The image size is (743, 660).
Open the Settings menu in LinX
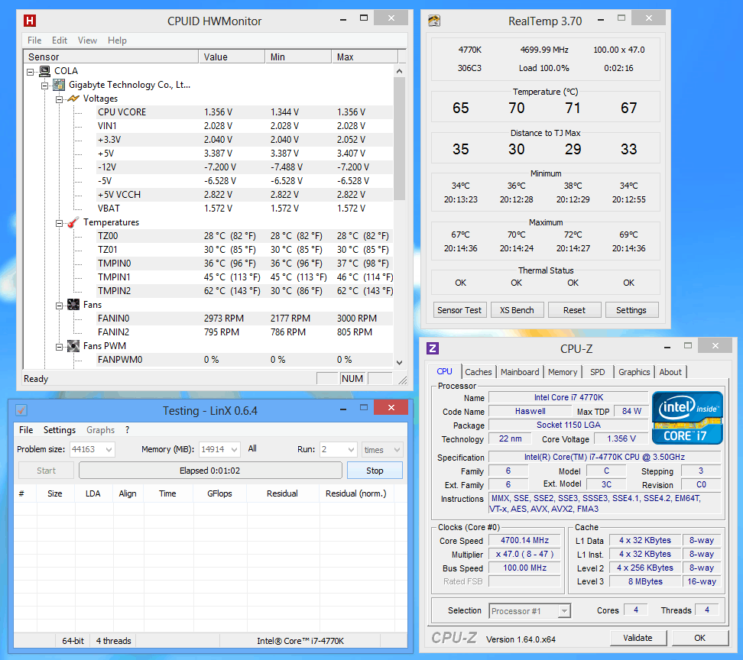tap(59, 430)
